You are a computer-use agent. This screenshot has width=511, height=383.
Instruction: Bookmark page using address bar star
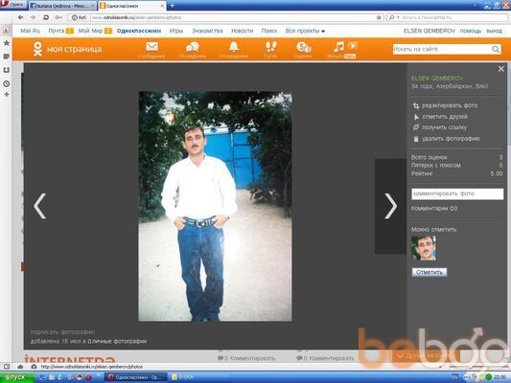click(x=379, y=17)
